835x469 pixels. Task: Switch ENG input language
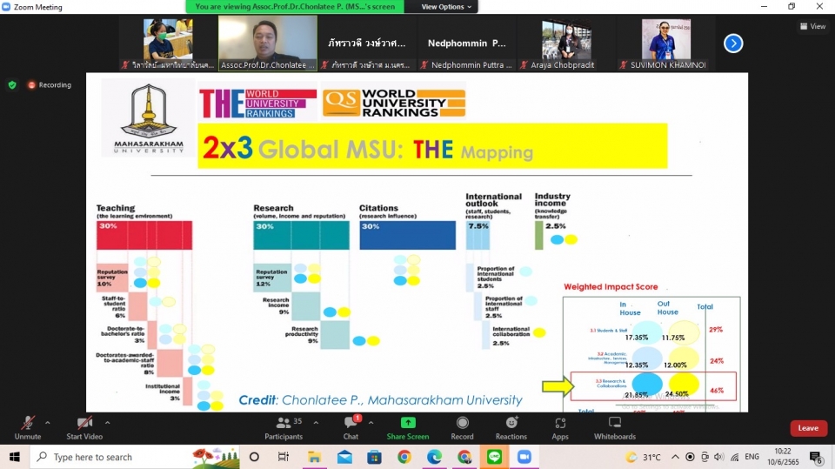point(751,457)
